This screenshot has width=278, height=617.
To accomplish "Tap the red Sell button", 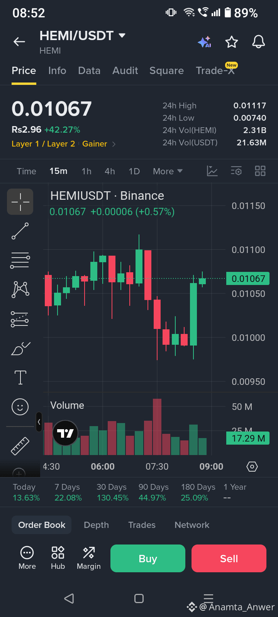I will [229, 558].
